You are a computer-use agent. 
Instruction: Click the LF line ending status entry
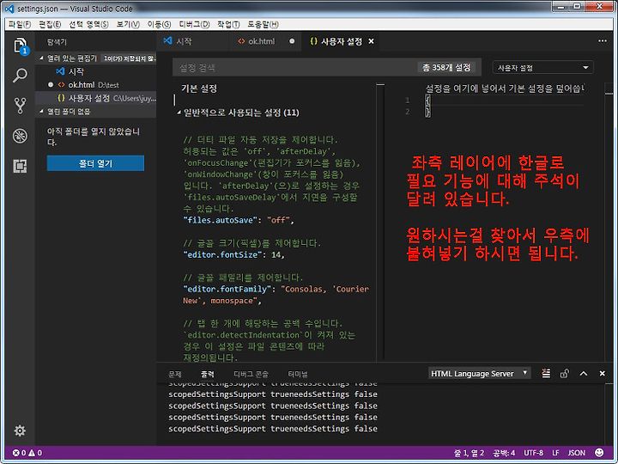tap(555, 453)
